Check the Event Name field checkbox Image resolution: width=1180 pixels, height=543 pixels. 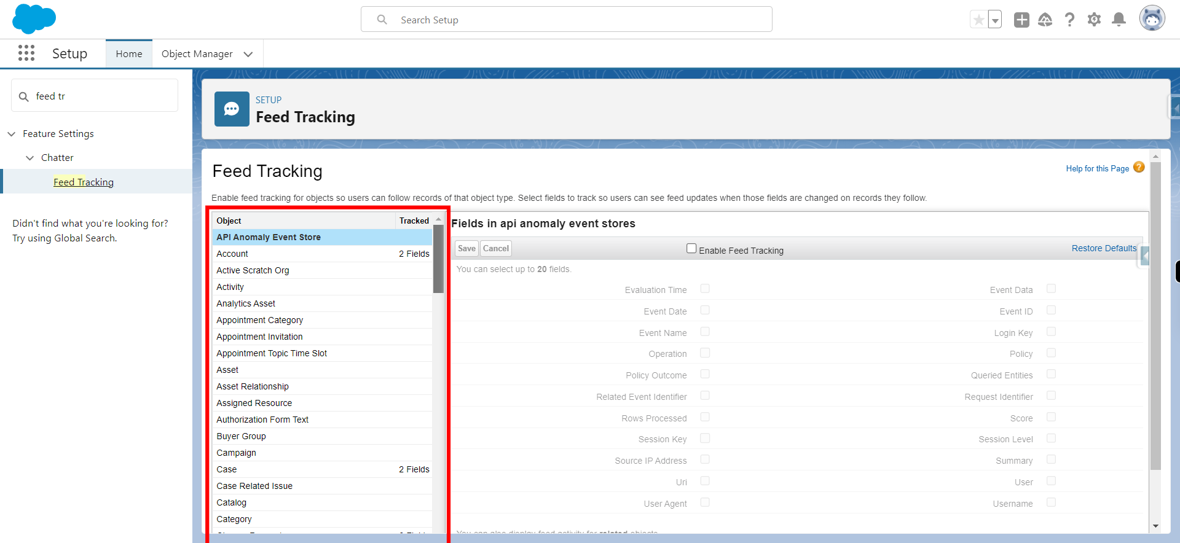[x=705, y=332]
